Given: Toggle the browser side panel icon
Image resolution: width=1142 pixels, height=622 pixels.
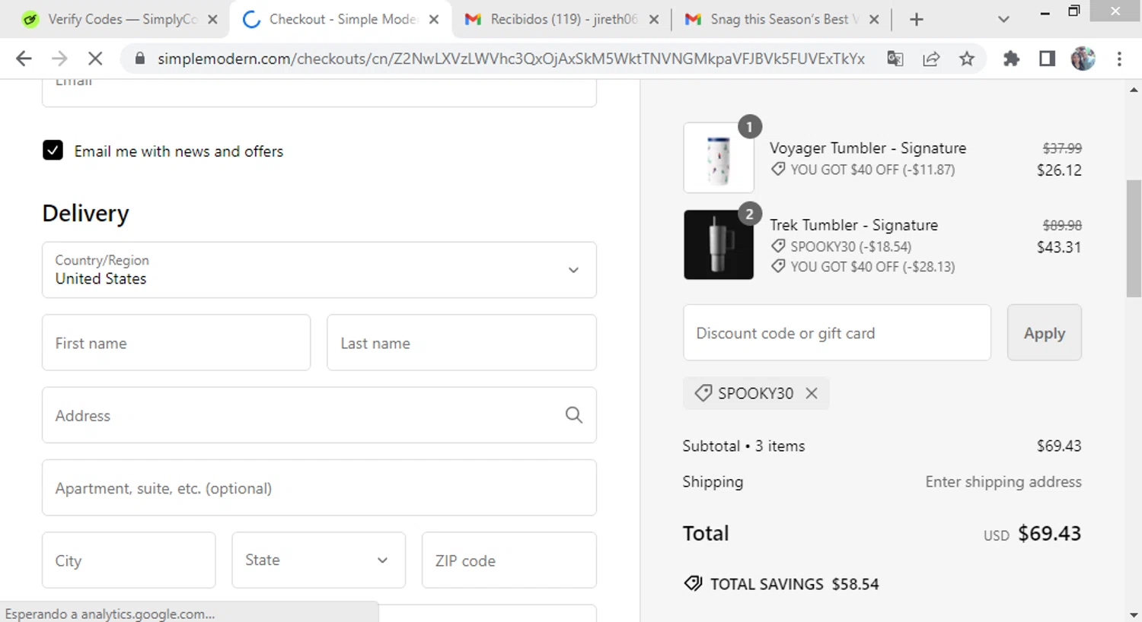Looking at the screenshot, I should [x=1047, y=59].
